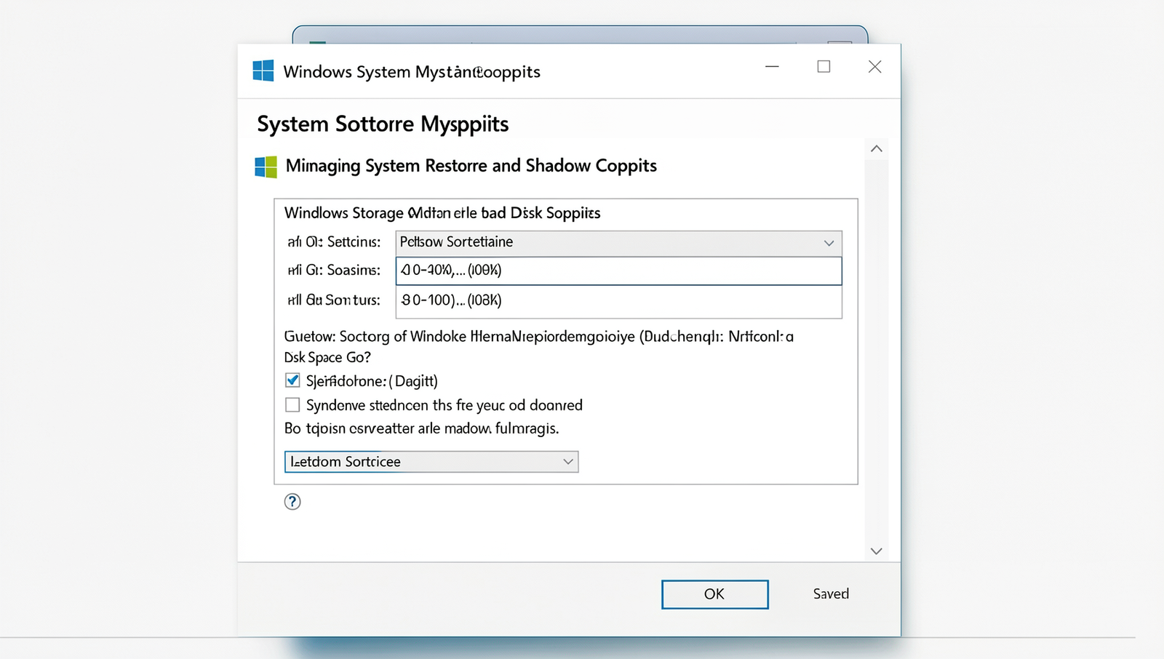Viewport: 1164px width, 659px height.
Task: Click the Saved button
Action: coord(831,594)
